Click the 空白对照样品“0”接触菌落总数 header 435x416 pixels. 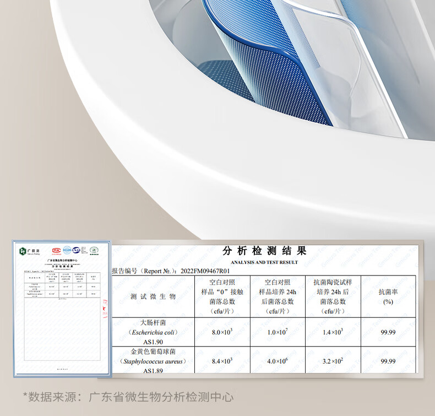[222, 296]
